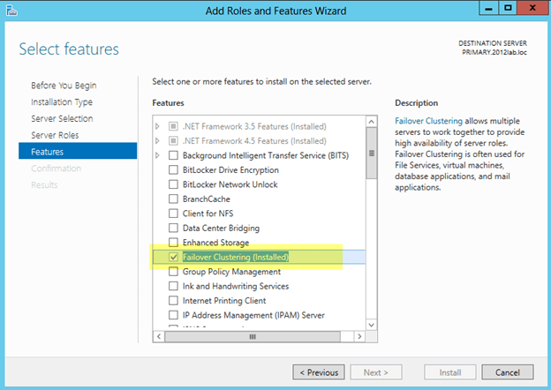This screenshot has height=390, width=551.
Task: Open the Installation Type page
Action: point(62,102)
